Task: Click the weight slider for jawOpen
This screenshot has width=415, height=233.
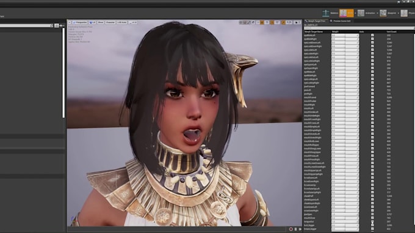Action: point(345,214)
